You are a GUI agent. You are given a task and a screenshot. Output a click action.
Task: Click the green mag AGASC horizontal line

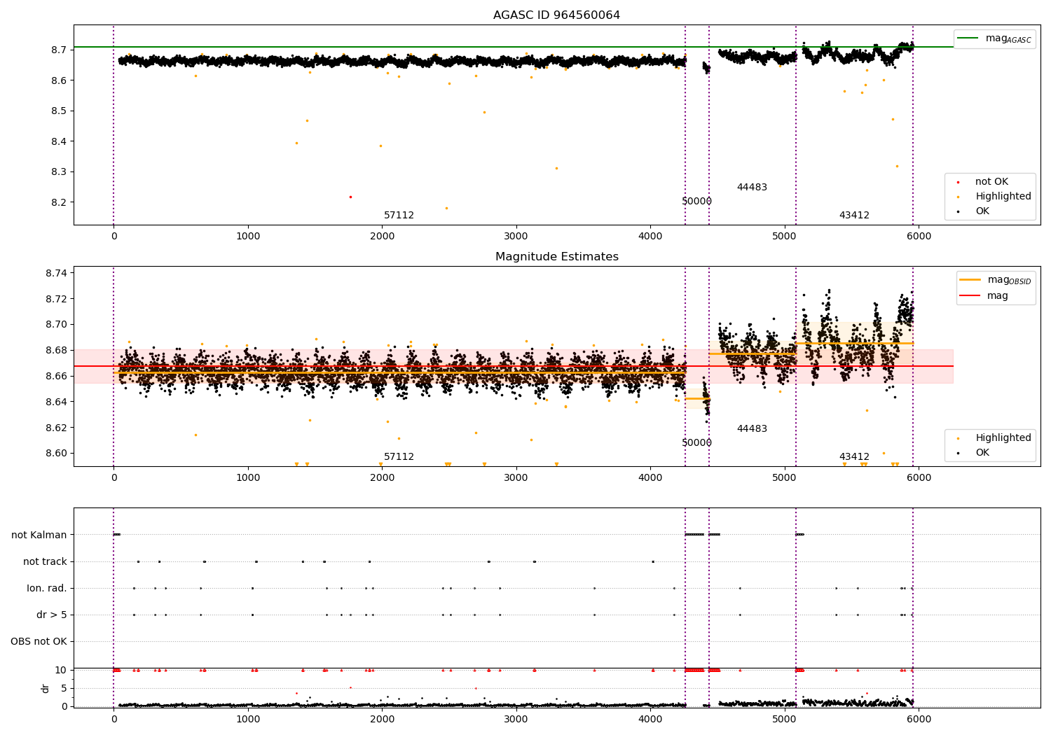tap(514, 47)
